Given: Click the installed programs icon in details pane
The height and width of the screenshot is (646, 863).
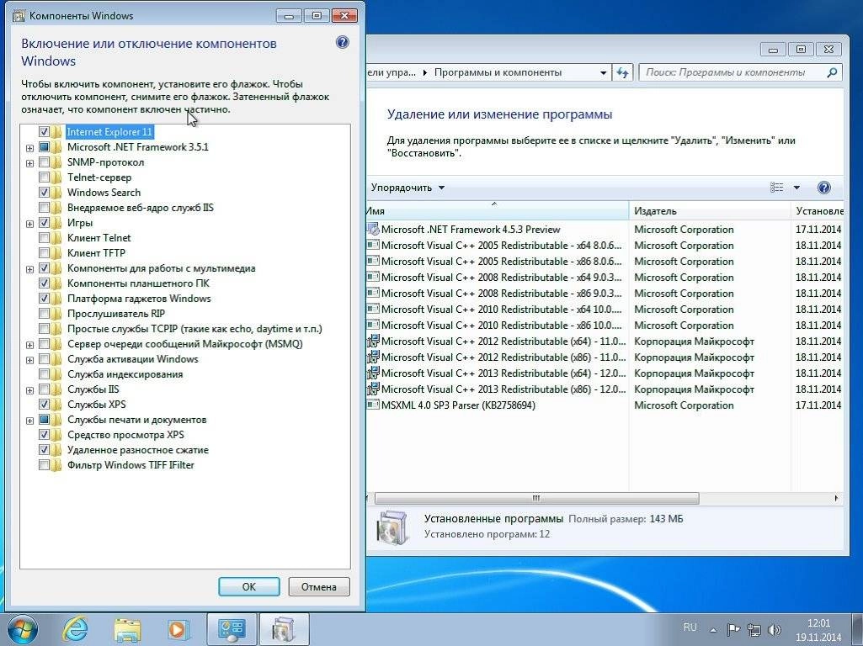Looking at the screenshot, I should 392,527.
